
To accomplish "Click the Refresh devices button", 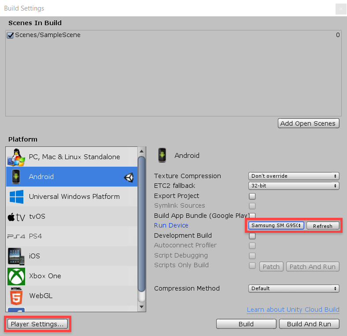I will click(x=323, y=226).
